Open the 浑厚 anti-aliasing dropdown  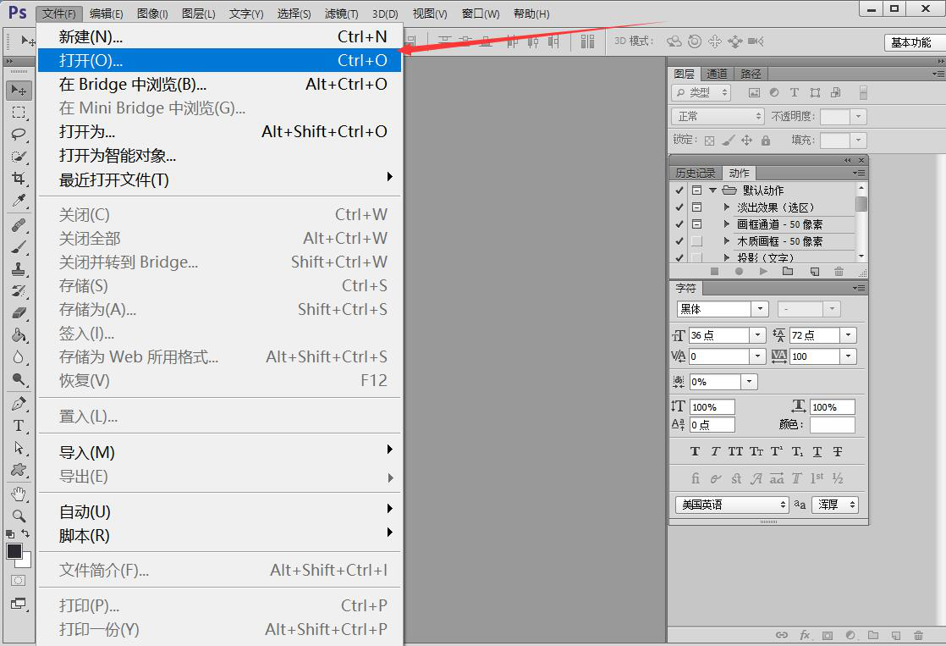click(835, 505)
